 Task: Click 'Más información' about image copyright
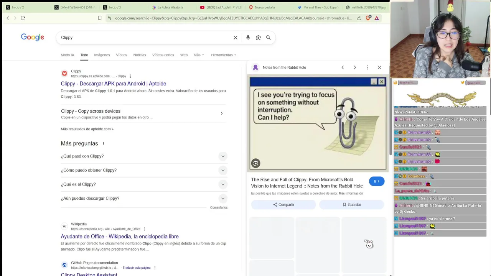point(351,194)
